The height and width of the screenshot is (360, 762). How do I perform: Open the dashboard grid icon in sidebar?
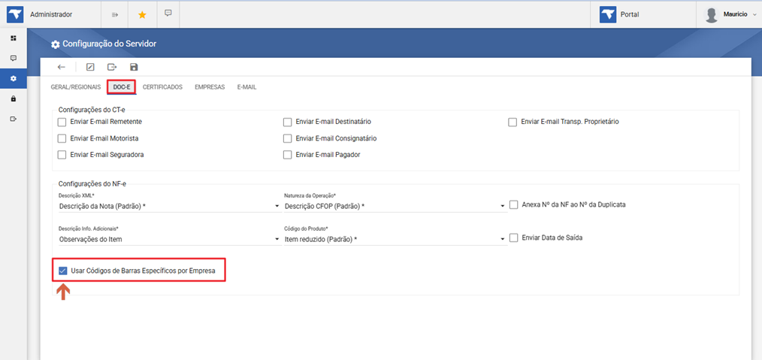tap(13, 38)
